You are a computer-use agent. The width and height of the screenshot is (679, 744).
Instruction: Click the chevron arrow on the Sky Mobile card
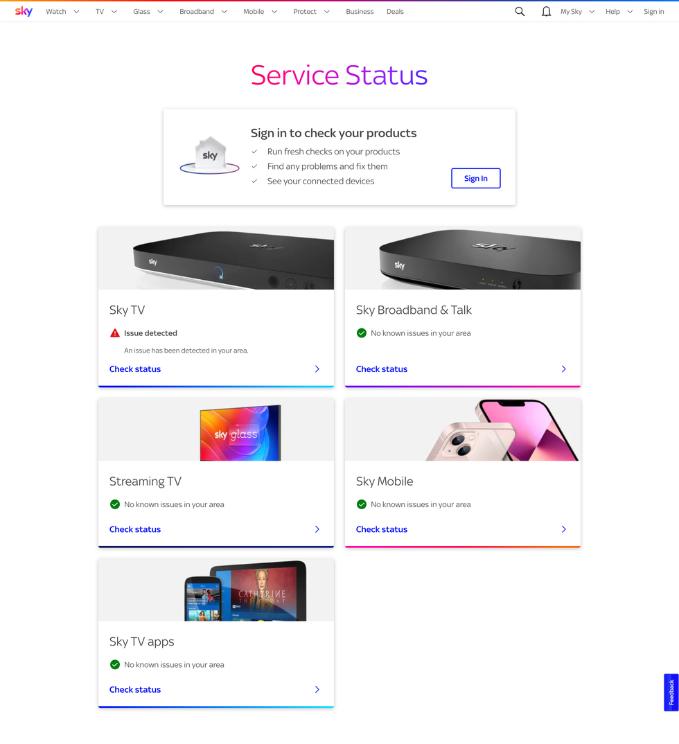pyautogui.click(x=563, y=529)
